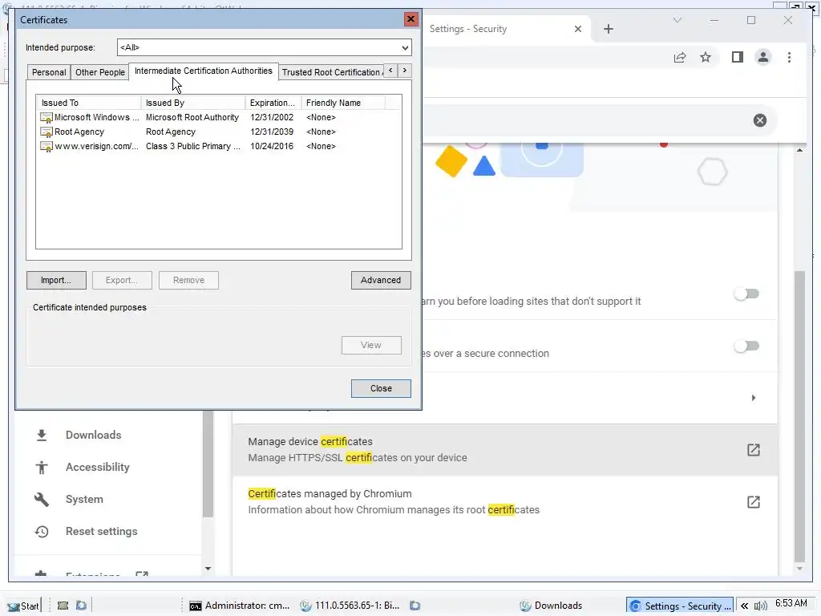Click the Root Agency certificate icon
The width and height of the screenshot is (821, 616).
[x=47, y=132]
